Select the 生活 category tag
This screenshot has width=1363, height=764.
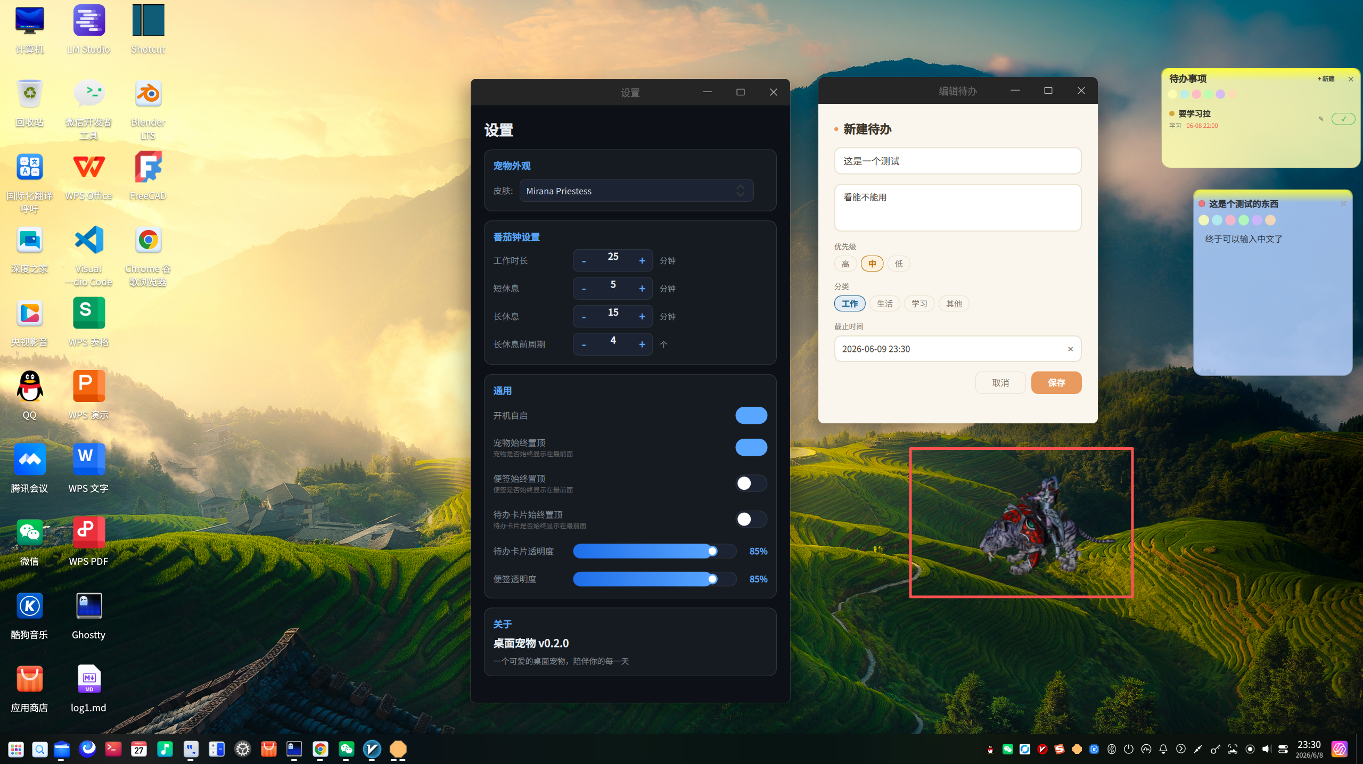(885, 304)
